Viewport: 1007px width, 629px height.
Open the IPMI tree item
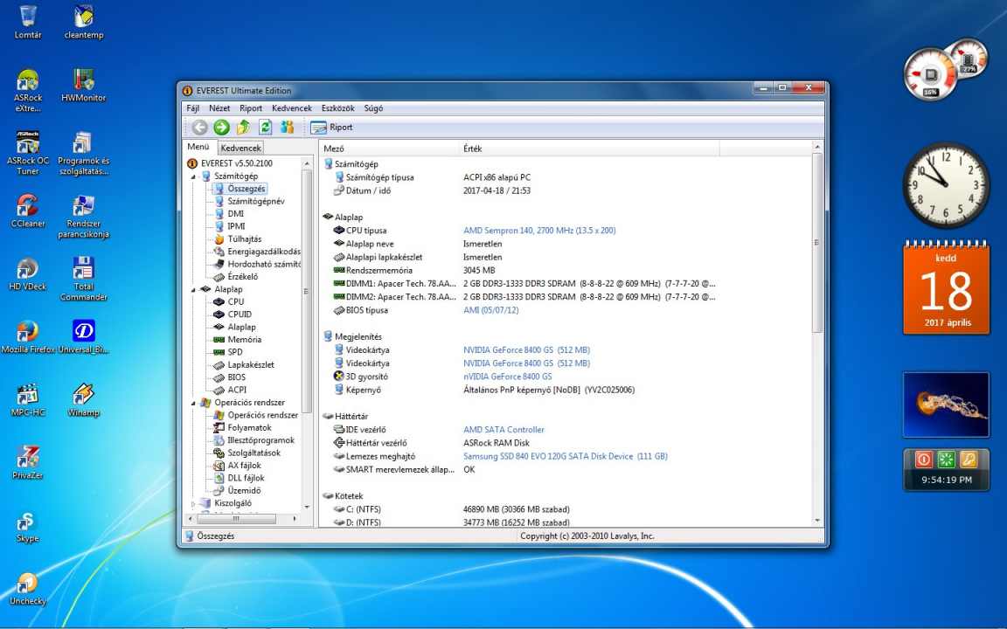coord(236,226)
